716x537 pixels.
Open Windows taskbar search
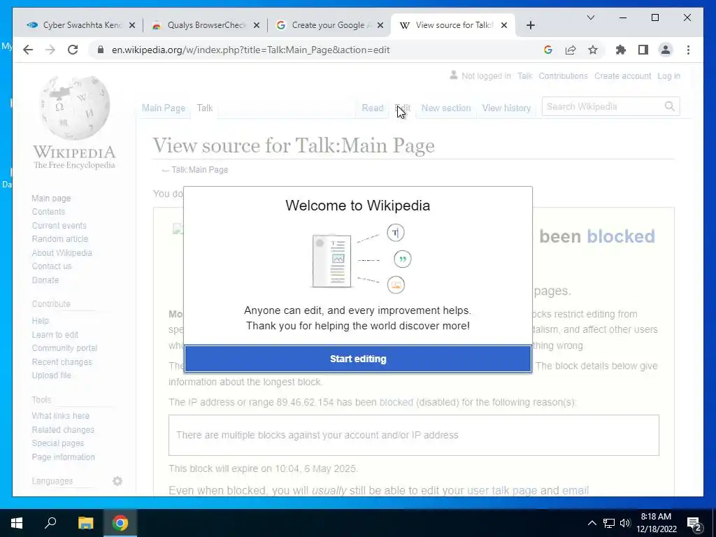50,523
